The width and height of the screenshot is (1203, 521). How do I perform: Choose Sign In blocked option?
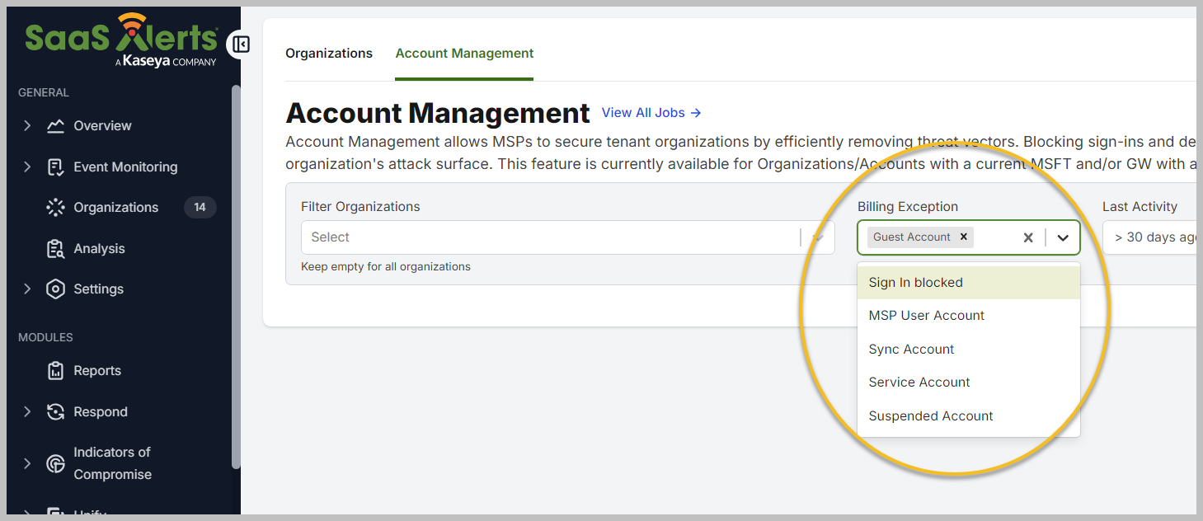915,283
